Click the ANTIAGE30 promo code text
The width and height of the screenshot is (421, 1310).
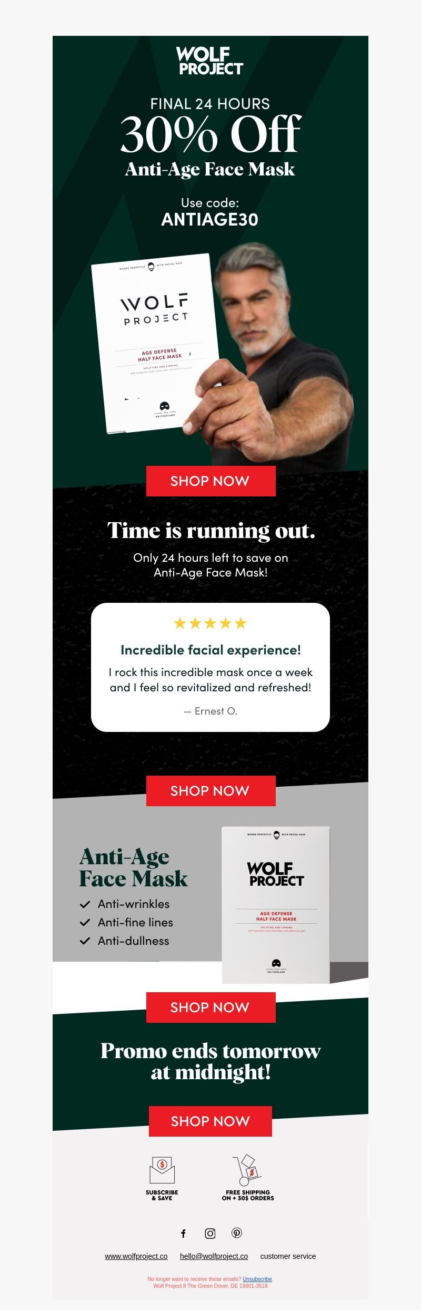[x=210, y=220]
